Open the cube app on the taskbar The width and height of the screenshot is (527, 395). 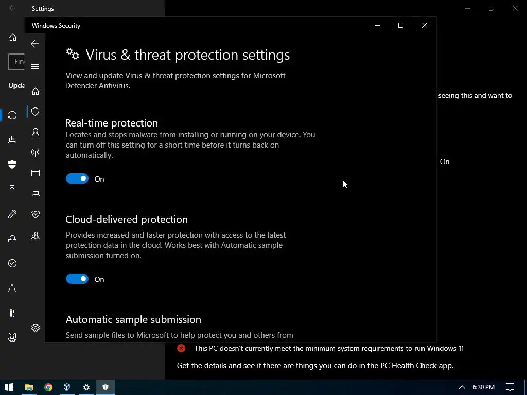pyautogui.click(x=67, y=387)
